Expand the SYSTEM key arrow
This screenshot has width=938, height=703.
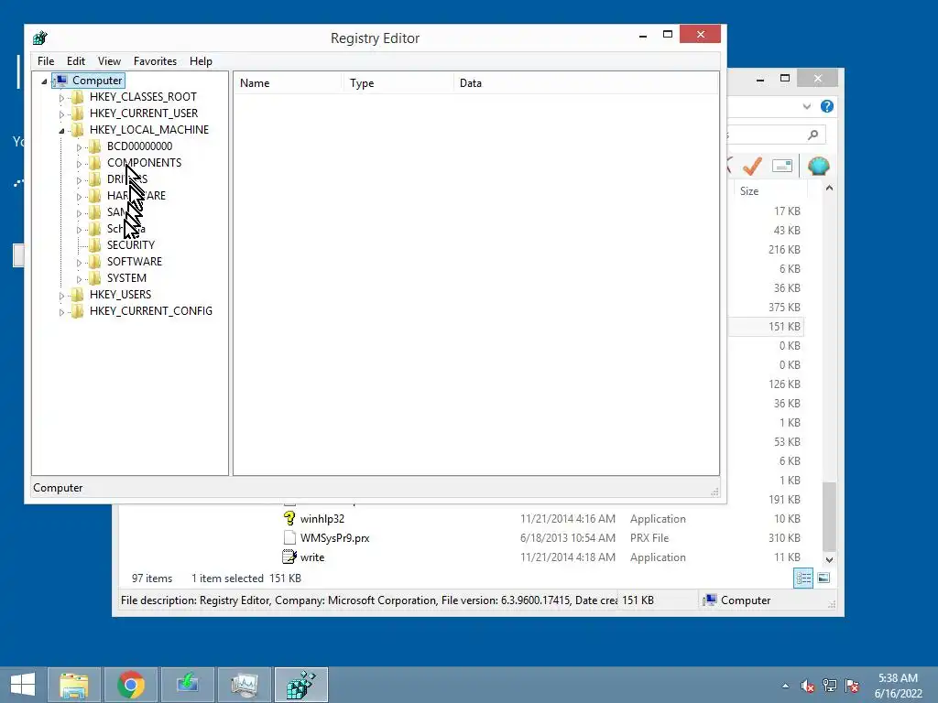pyautogui.click(x=79, y=279)
